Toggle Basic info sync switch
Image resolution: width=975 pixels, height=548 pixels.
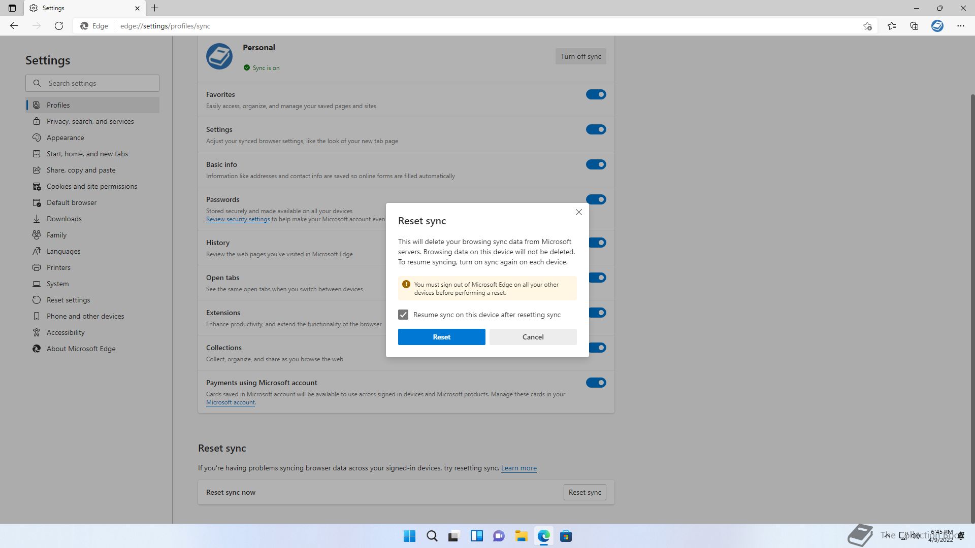(x=596, y=164)
